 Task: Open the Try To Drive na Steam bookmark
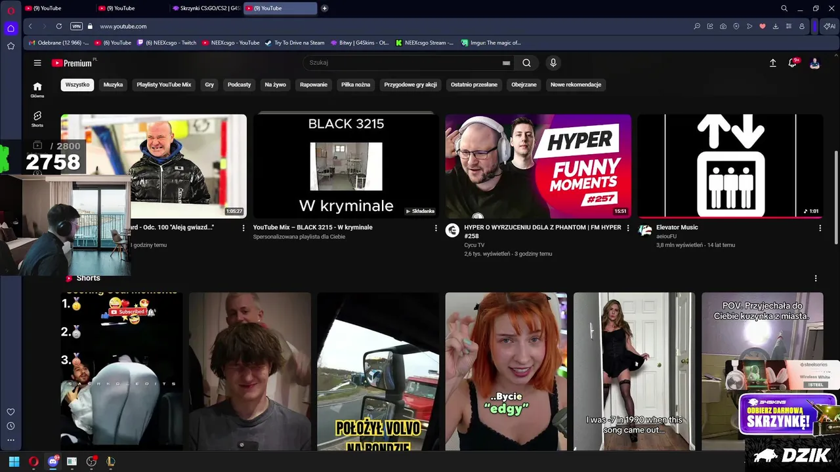tap(295, 43)
